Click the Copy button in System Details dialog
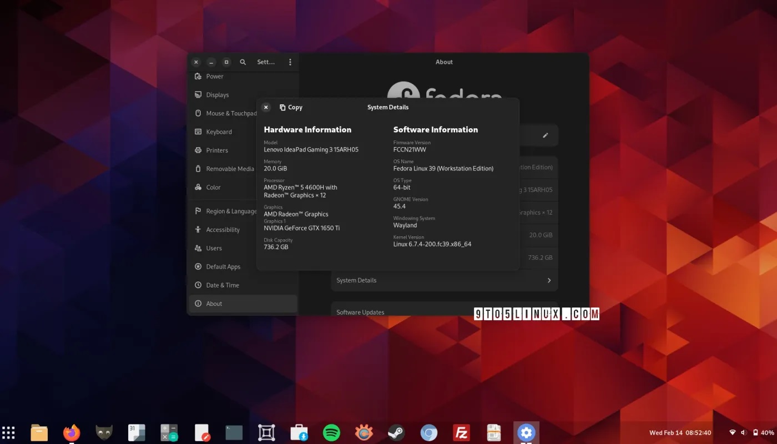This screenshot has width=777, height=444. coord(291,107)
